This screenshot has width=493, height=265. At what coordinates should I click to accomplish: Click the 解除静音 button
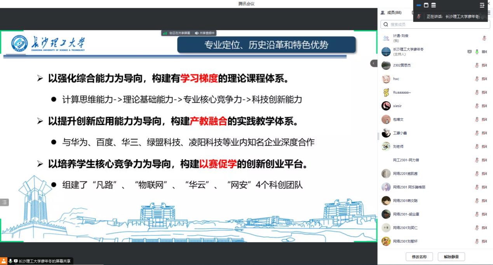point(451,257)
